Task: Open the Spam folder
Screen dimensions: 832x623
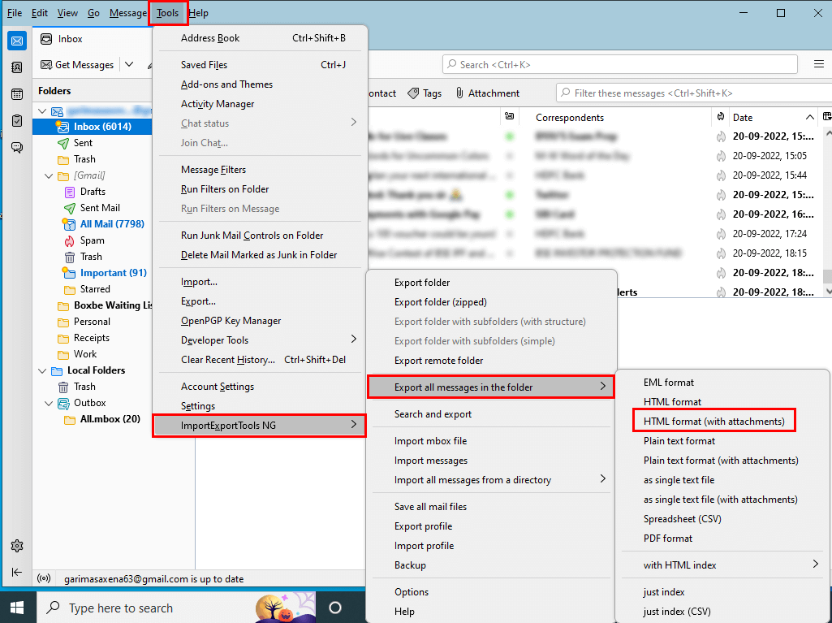Action: point(92,240)
